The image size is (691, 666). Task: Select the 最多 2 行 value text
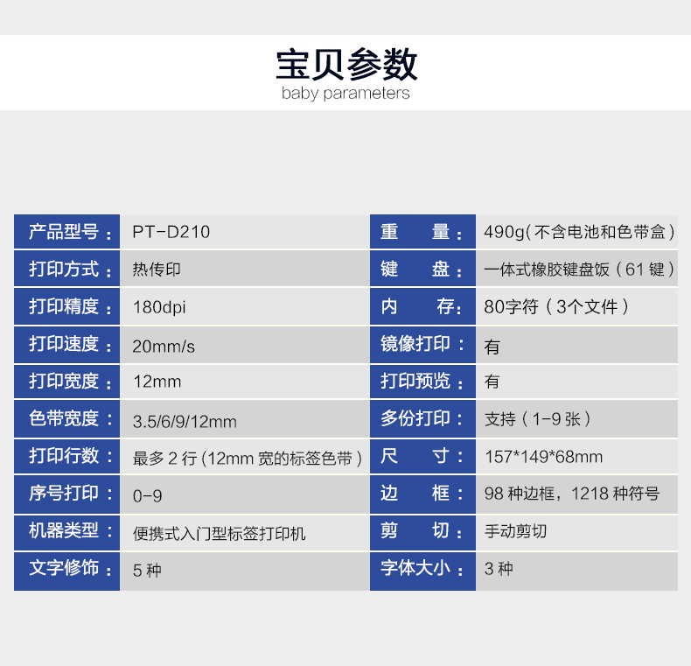(x=248, y=459)
